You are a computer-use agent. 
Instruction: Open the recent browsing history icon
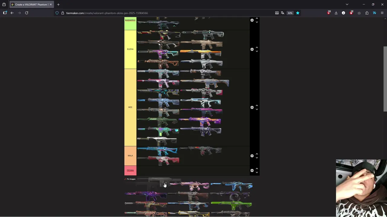[4, 5]
